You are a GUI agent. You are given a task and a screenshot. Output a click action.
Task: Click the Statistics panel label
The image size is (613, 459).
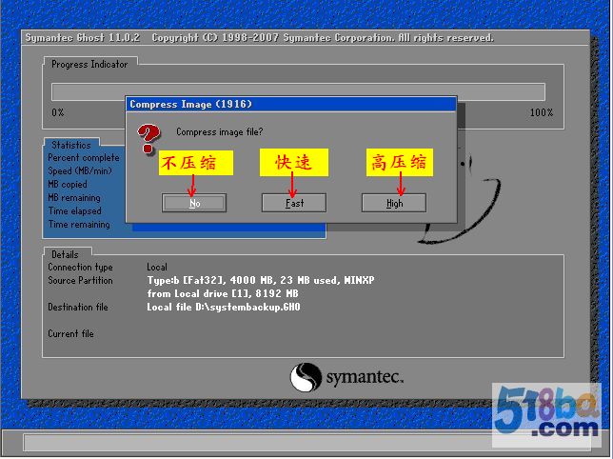(x=71, y=145)
